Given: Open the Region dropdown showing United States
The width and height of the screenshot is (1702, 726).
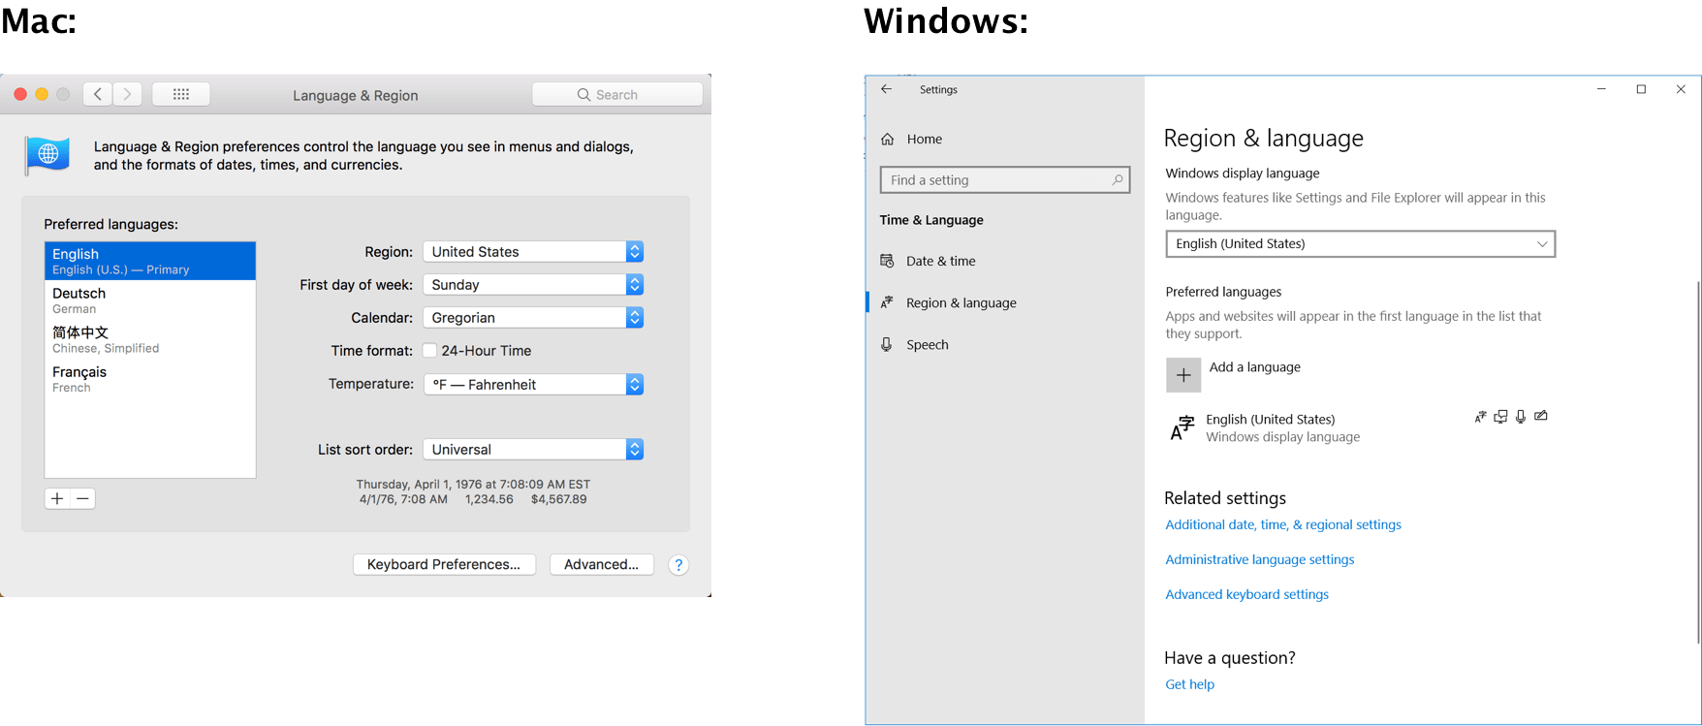Looking at the screenshot, I should pyautogui.click(x=533, y=252).
